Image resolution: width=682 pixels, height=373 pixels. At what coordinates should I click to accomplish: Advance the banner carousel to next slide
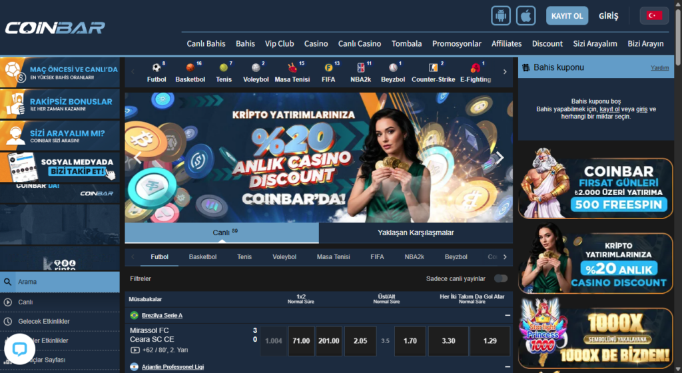click(x=500, y=158)
